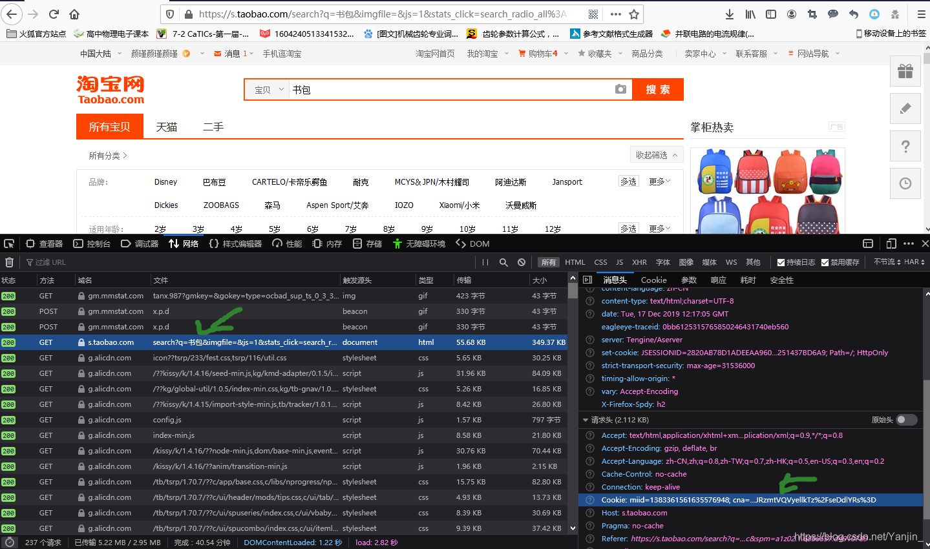Toggle the 禁用缓存 checkbox
The image size is (930, 549).
(x=825, y=262)
